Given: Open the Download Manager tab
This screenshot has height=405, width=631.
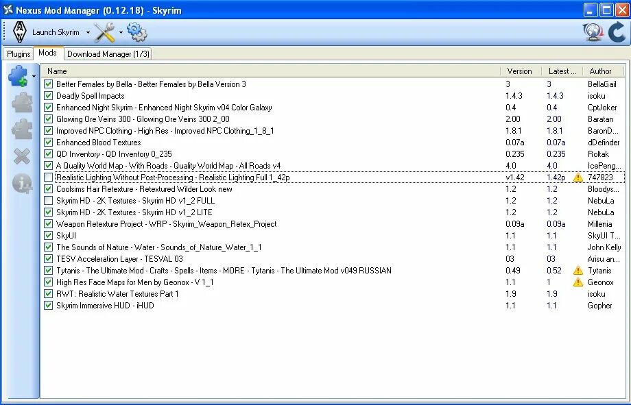Looking at the screenshot, I should pos(107,53).
